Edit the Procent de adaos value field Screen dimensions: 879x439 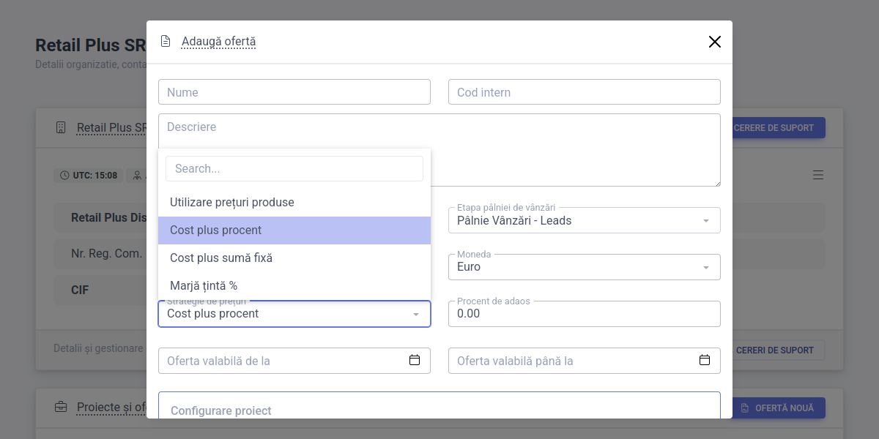[585, 314]
